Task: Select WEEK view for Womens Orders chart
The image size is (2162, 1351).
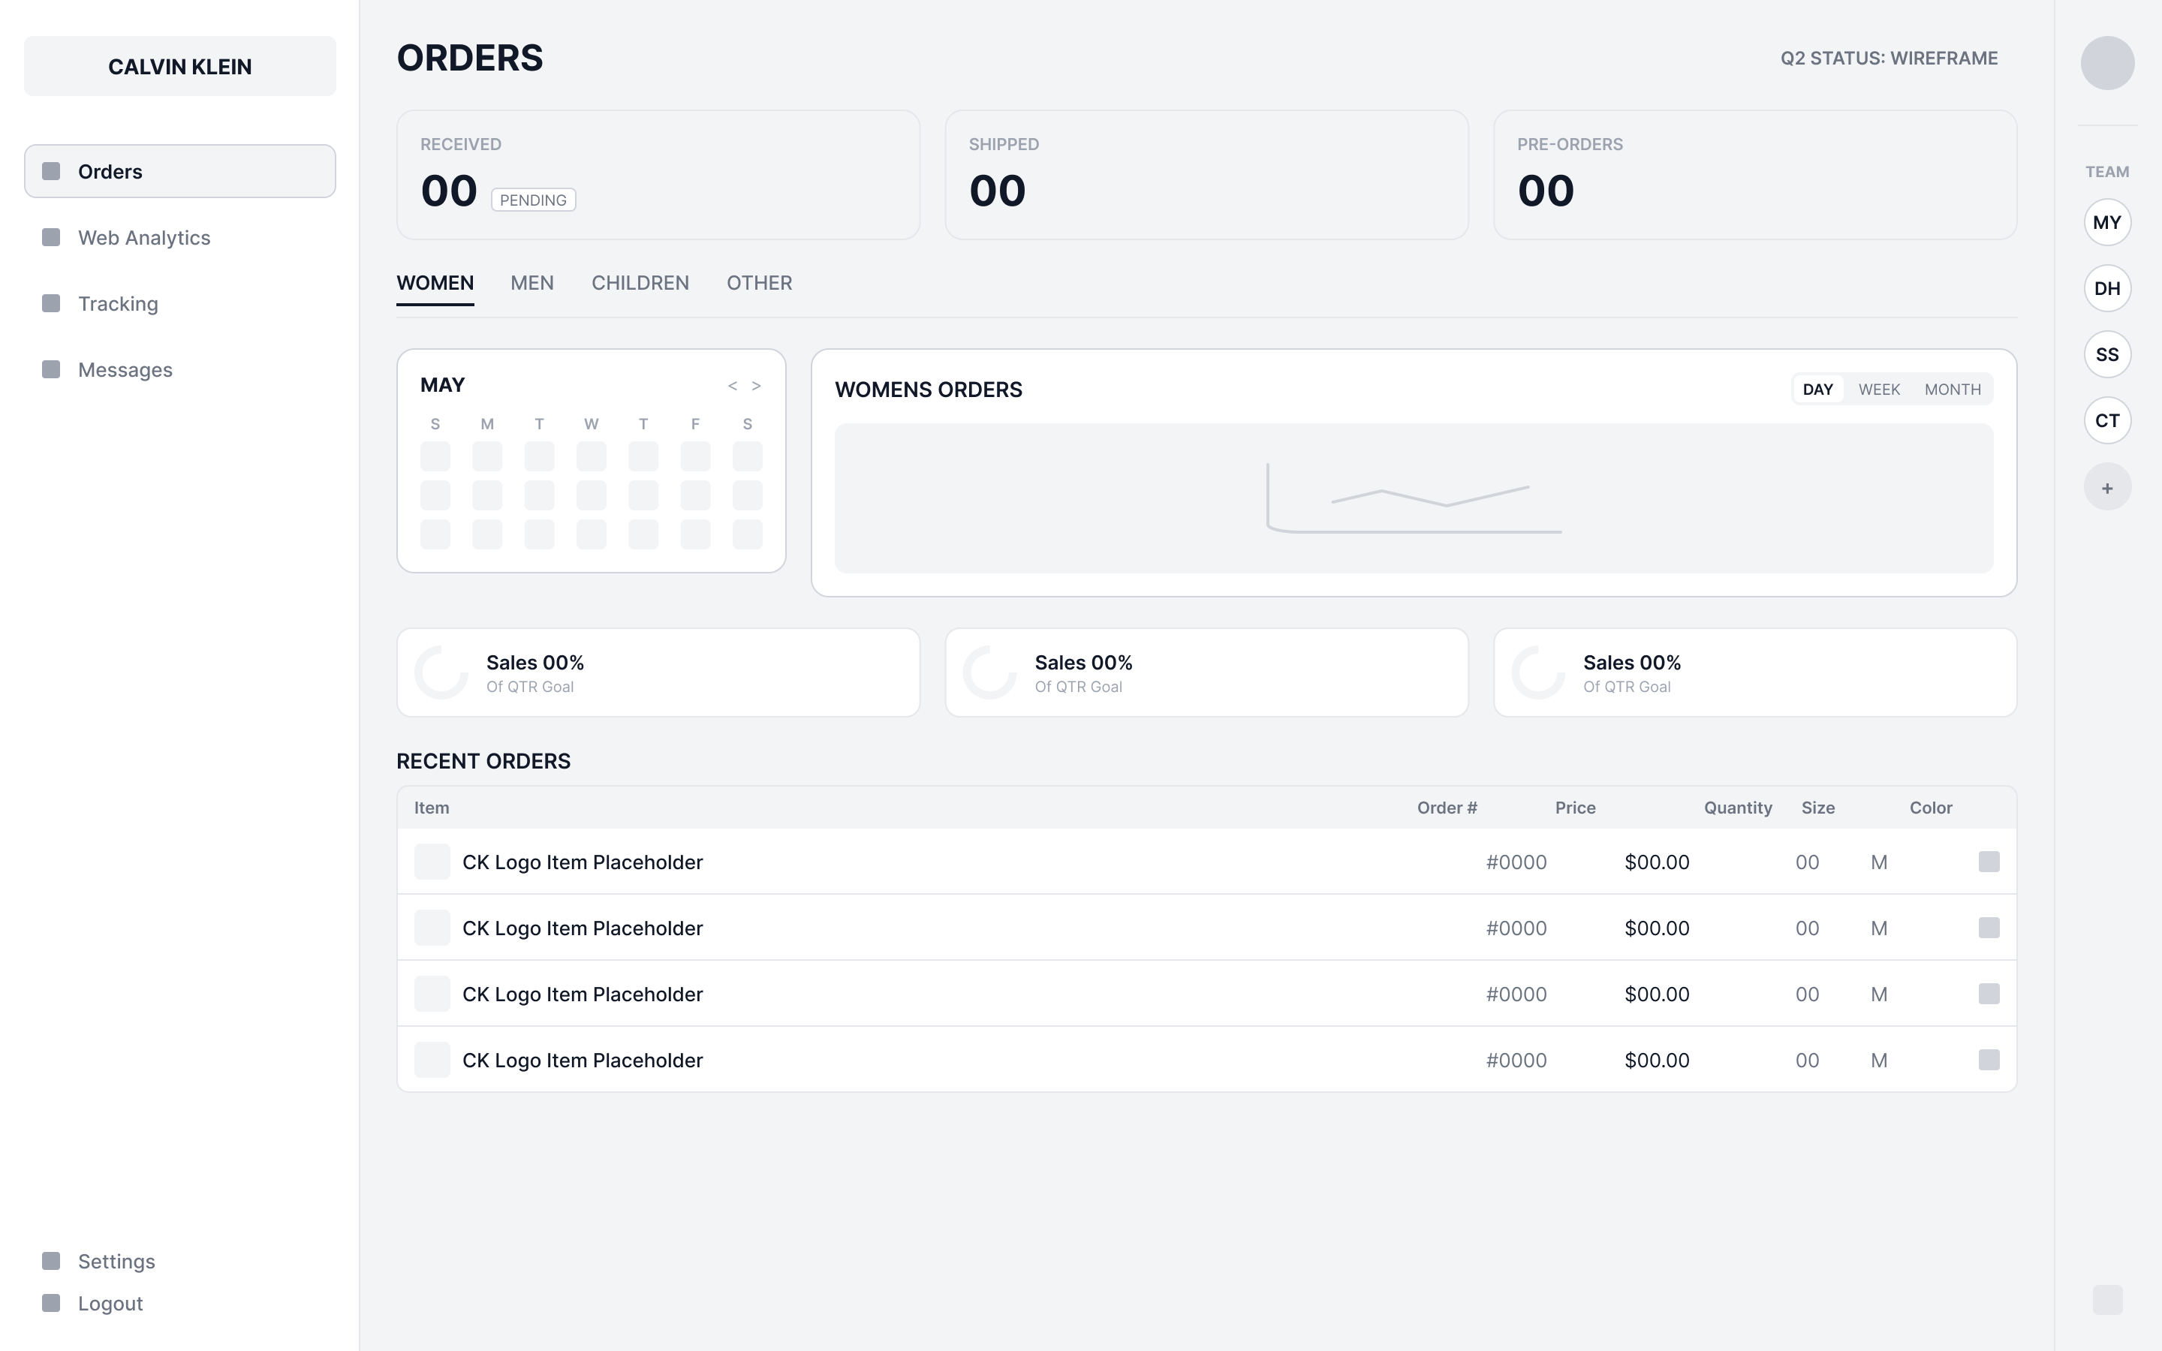Action: [x=1879, y=389]
